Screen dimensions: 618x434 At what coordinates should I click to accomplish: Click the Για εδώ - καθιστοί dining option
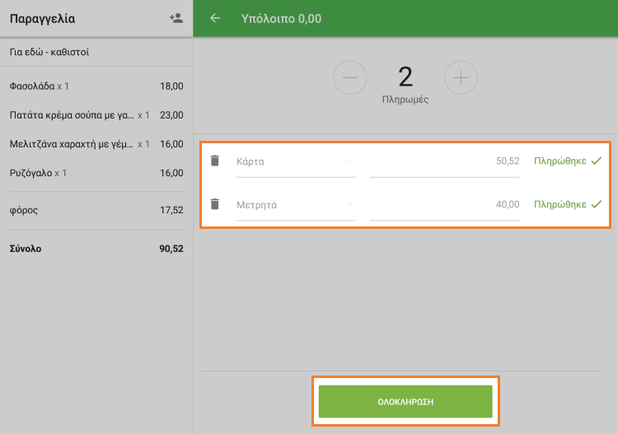click(x=49, y=52)
